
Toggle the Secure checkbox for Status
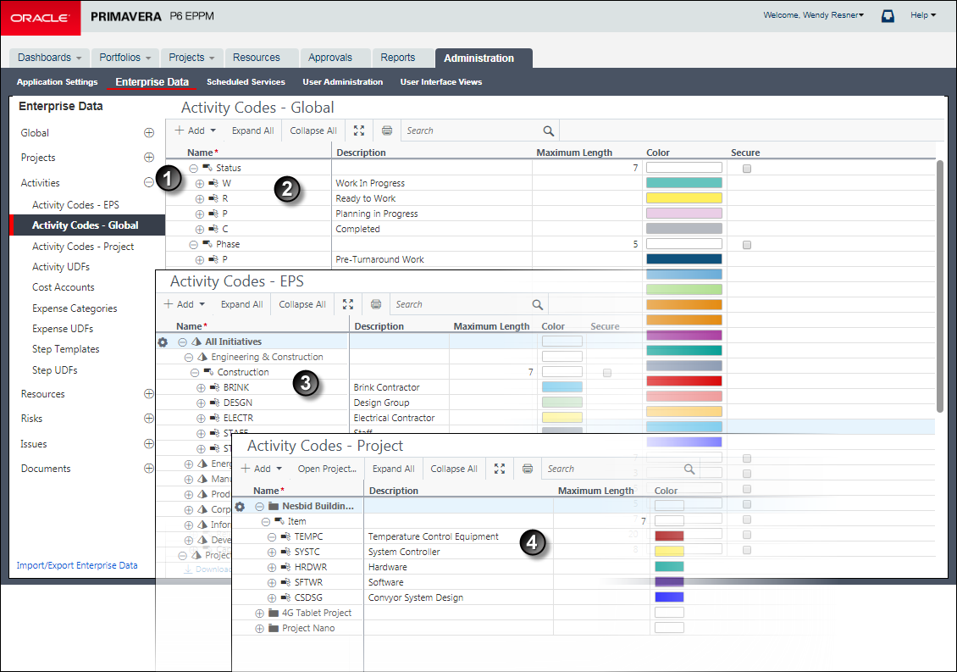tap(747, 169)
